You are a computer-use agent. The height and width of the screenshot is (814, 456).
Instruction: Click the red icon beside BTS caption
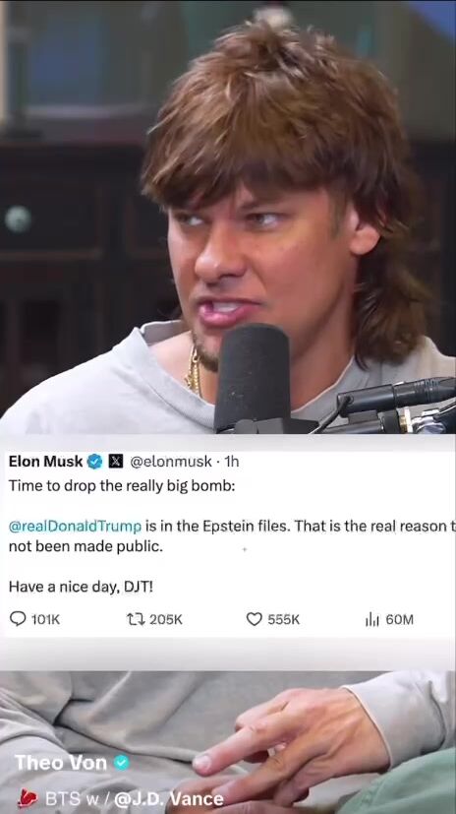pos(28,798)
